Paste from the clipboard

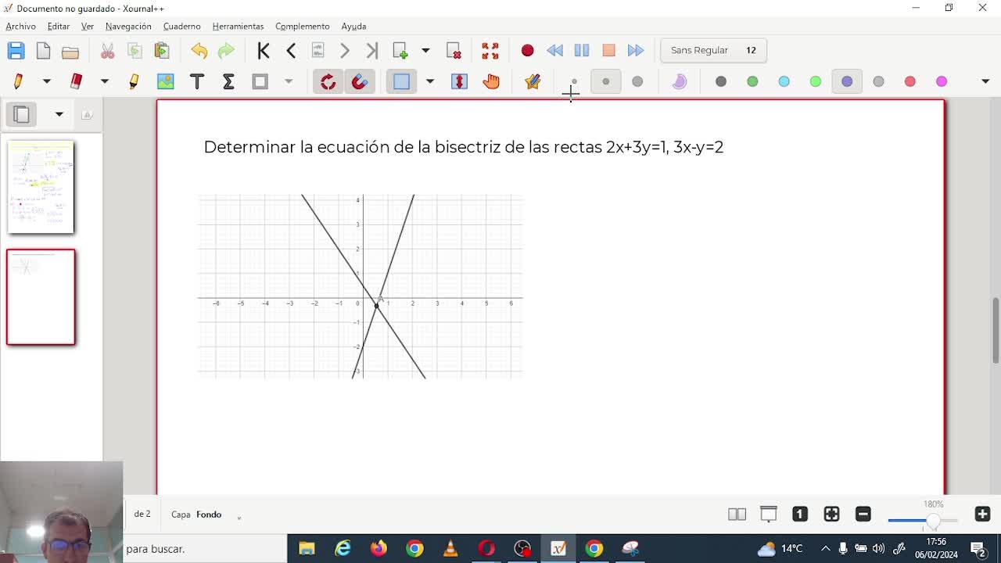click(162, 51)
